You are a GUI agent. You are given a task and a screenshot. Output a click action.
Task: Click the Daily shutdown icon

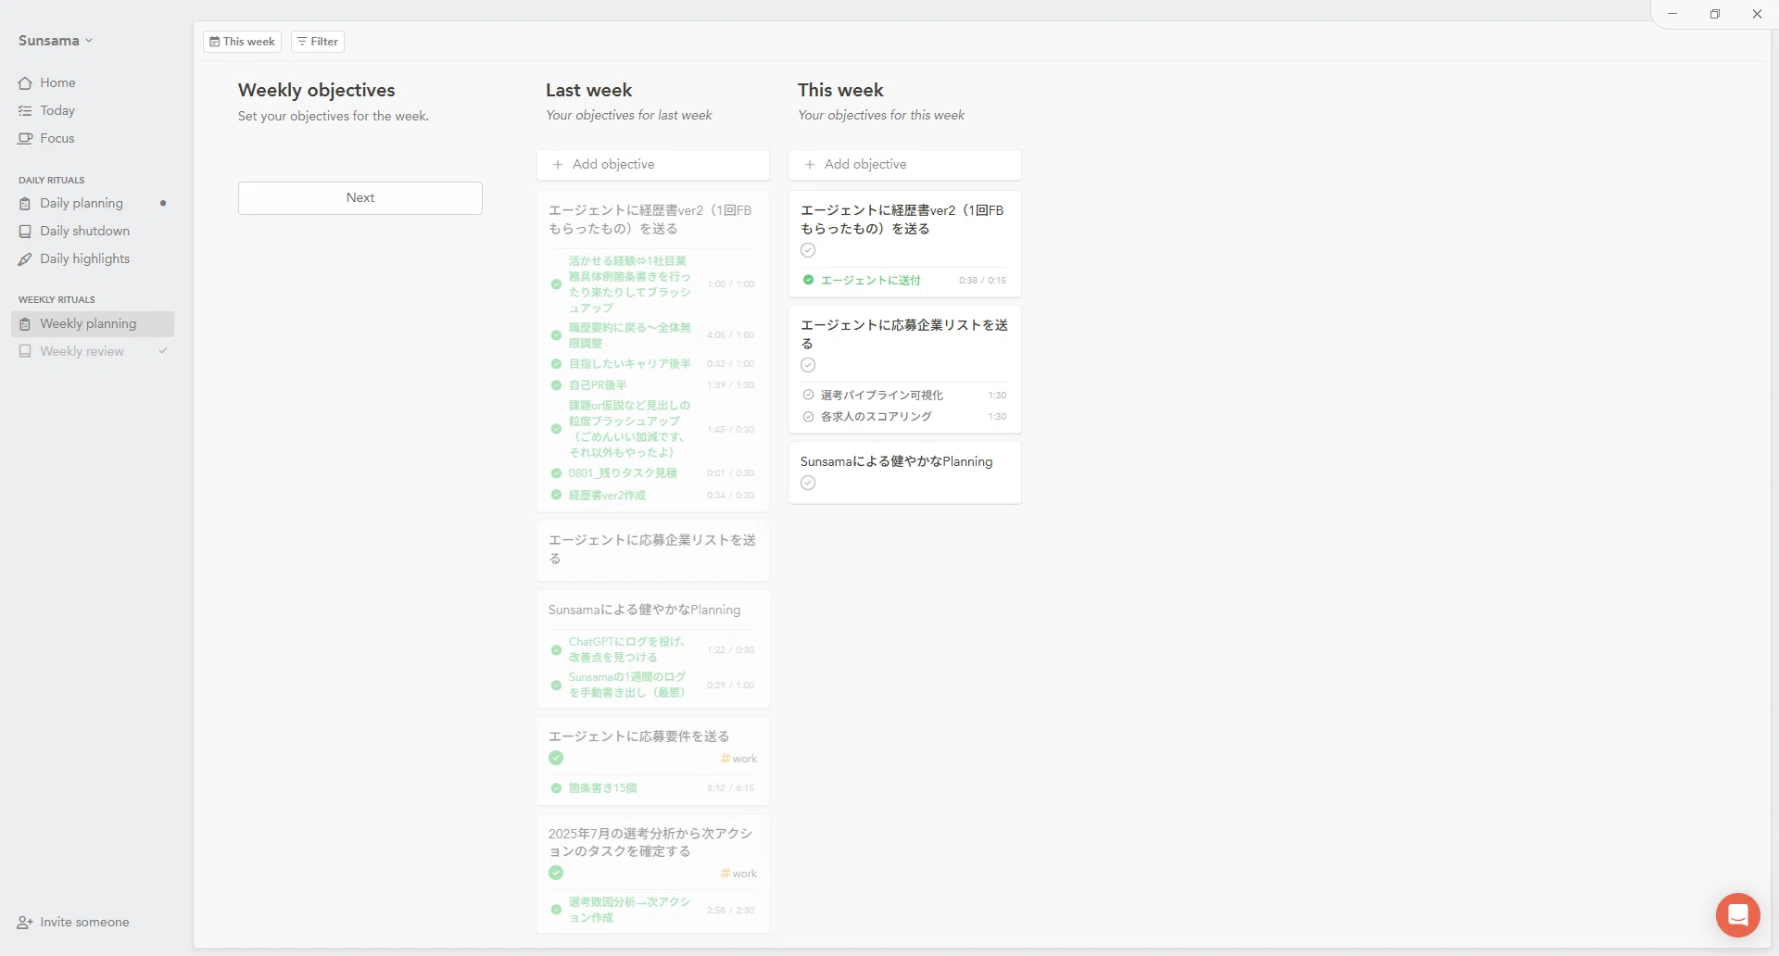[x=25, y=231]
